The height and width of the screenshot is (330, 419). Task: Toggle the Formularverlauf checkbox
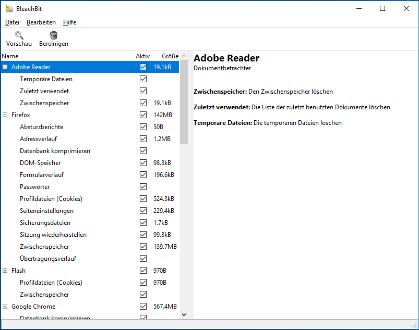pos(143,175)
